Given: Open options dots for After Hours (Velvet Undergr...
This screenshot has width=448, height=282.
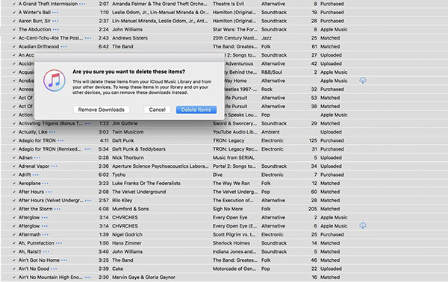Looking at the screenshot, I should tap(88, 201).
